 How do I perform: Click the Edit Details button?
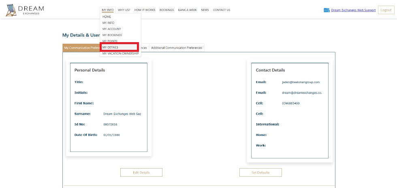tap(141, 172)
